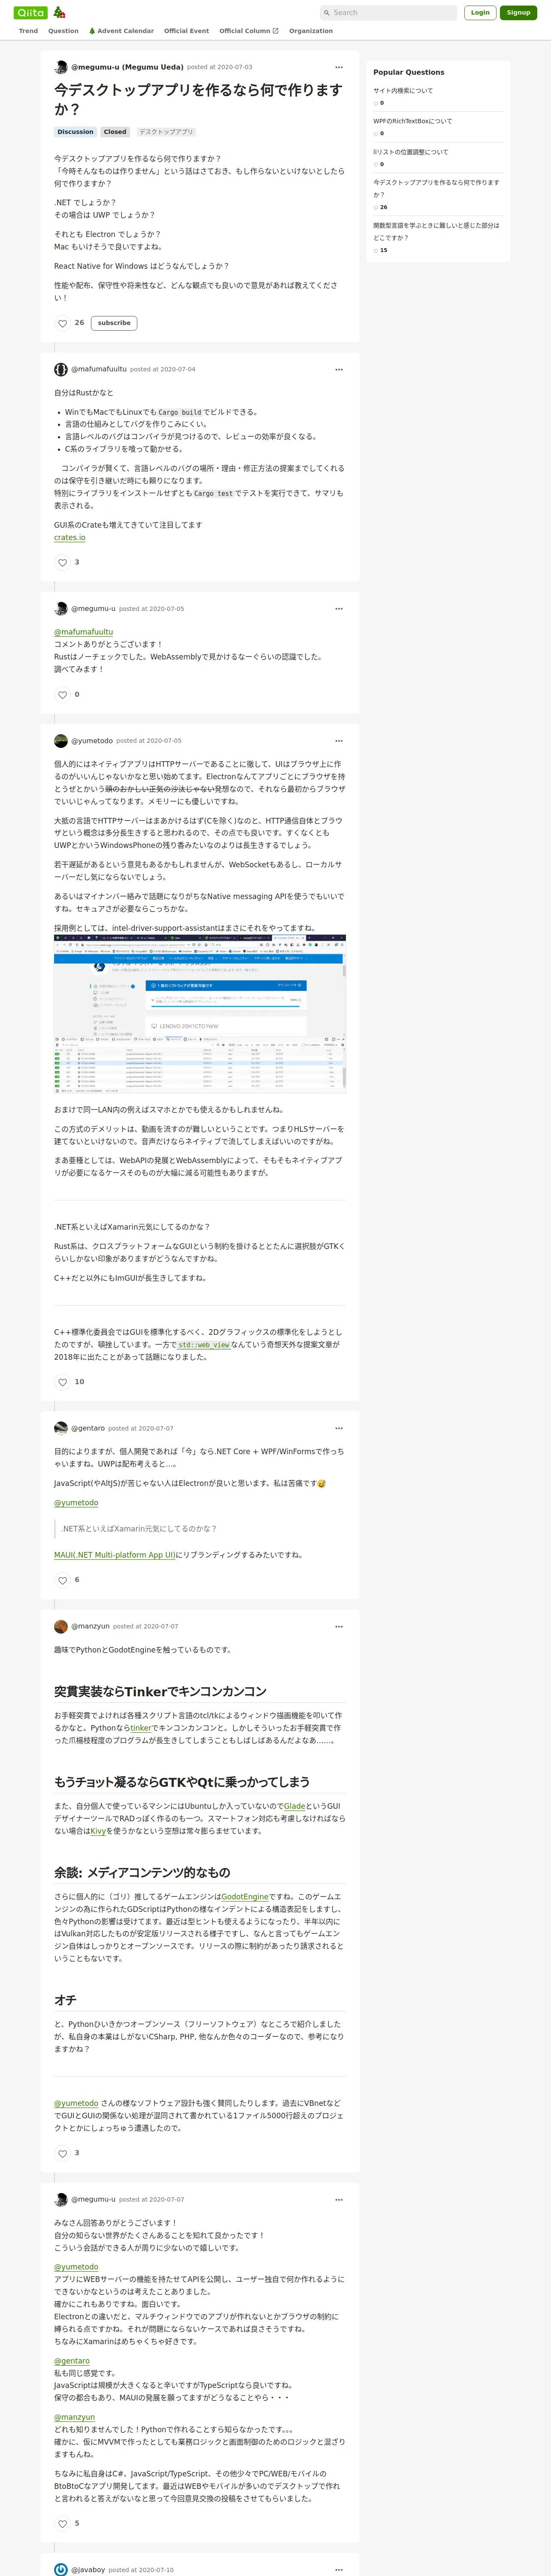This screenshot has height=2576, width=551.
Task: Open popular question 関数型言語を学ぶときに難しいと感じた部分
Action: [436, 231]
